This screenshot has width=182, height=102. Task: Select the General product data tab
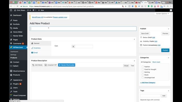(x=40, y=43)
